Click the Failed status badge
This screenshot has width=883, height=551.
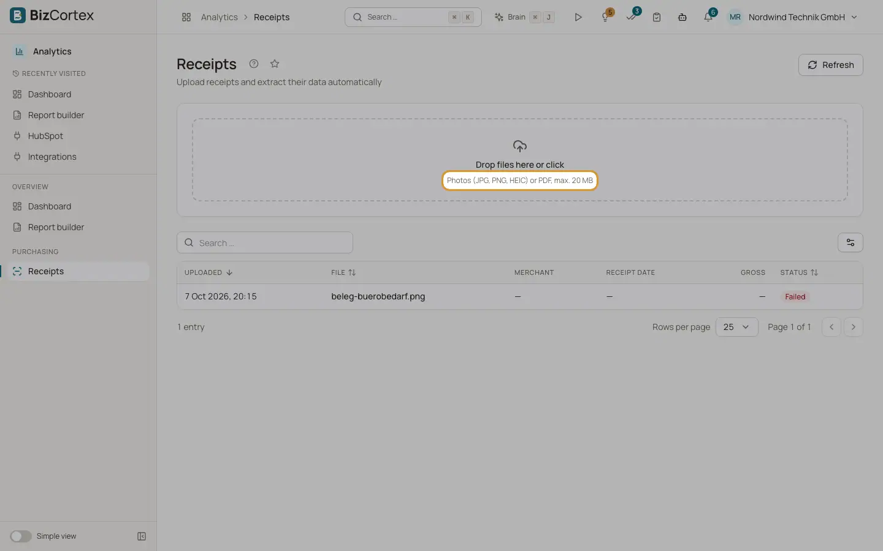click(795, 296)
